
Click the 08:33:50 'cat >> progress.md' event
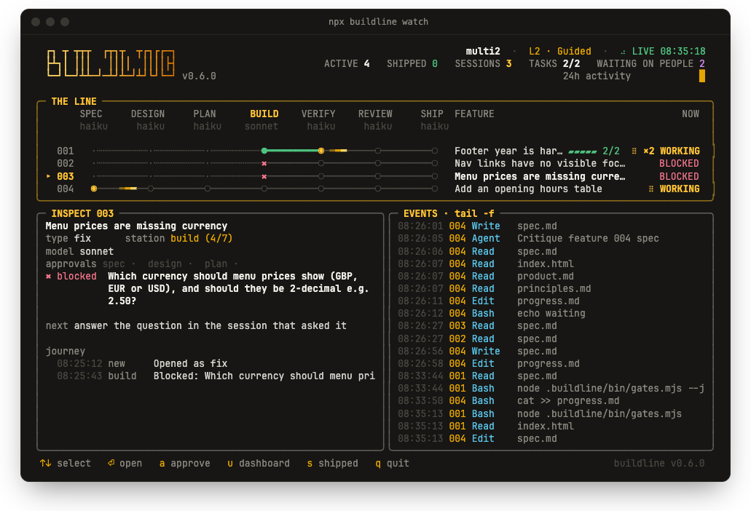508,401
